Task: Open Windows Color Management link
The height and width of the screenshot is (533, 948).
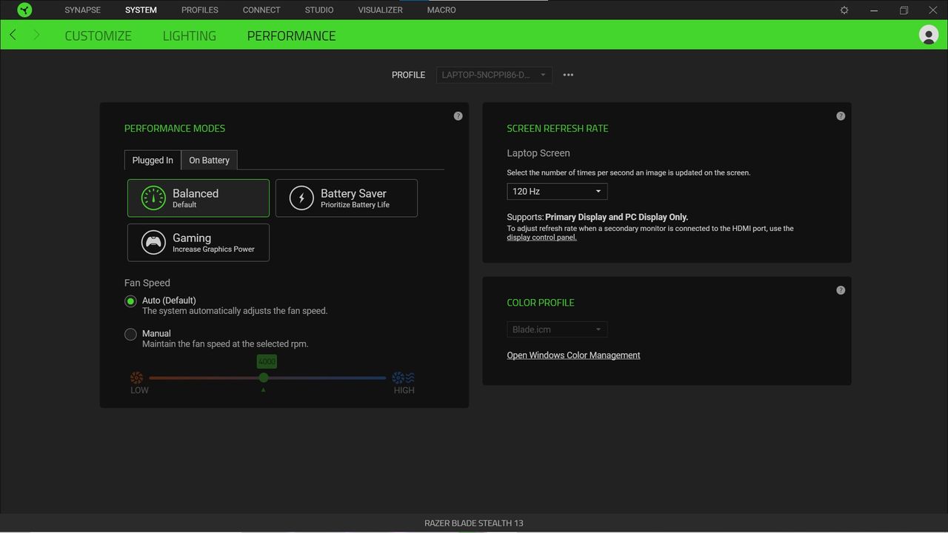Action: click(x=573, y=355)
